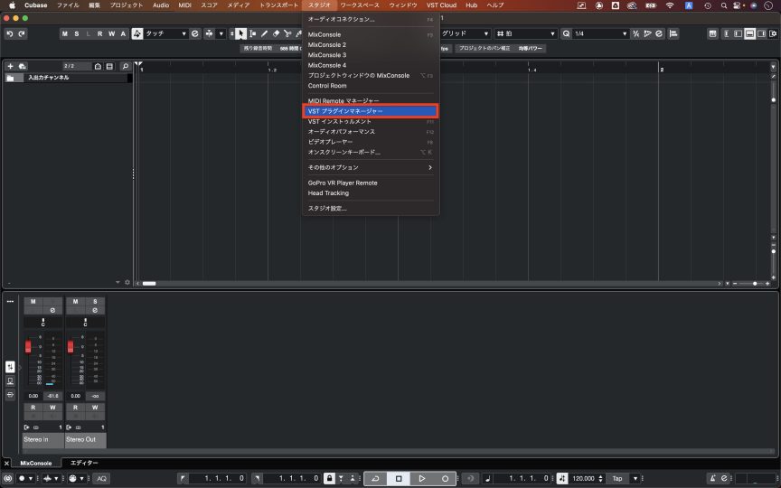Toggle the AQ auto quantize button
The height and width of the screenshot is (488, 781).
[x=101, y=478]
